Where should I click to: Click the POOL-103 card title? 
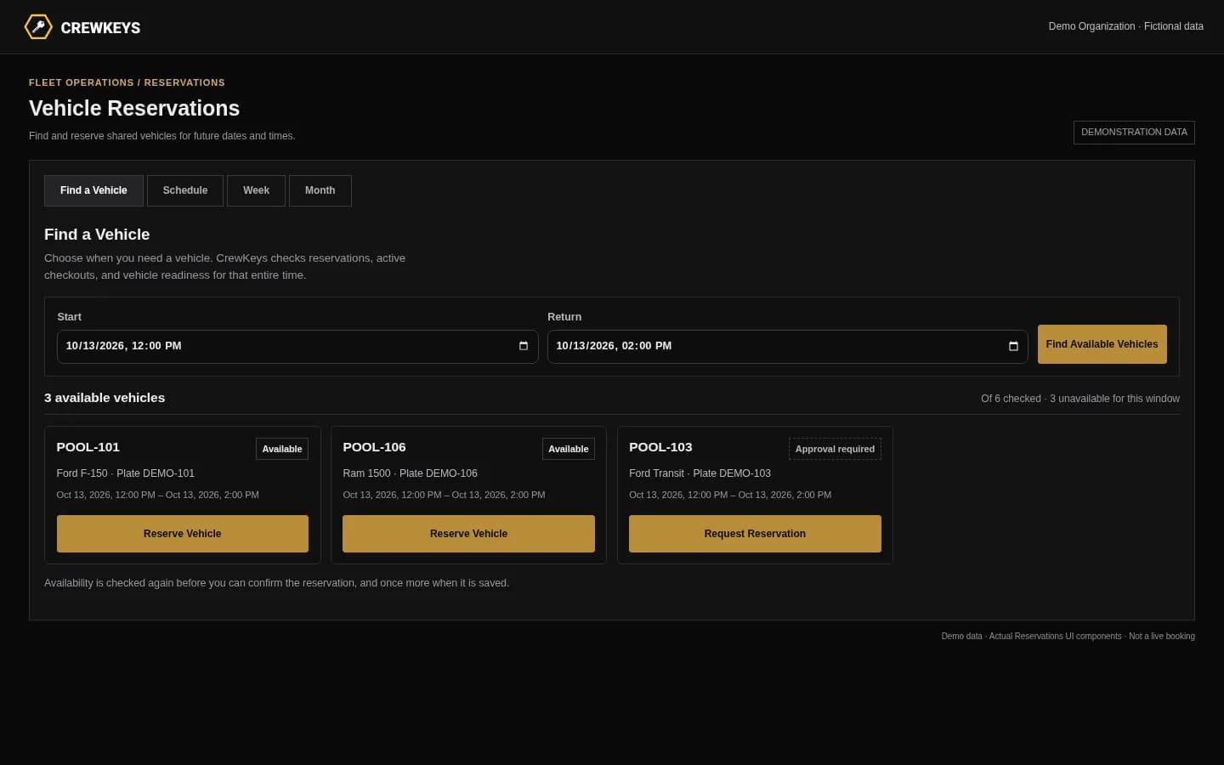click(660, 447)
